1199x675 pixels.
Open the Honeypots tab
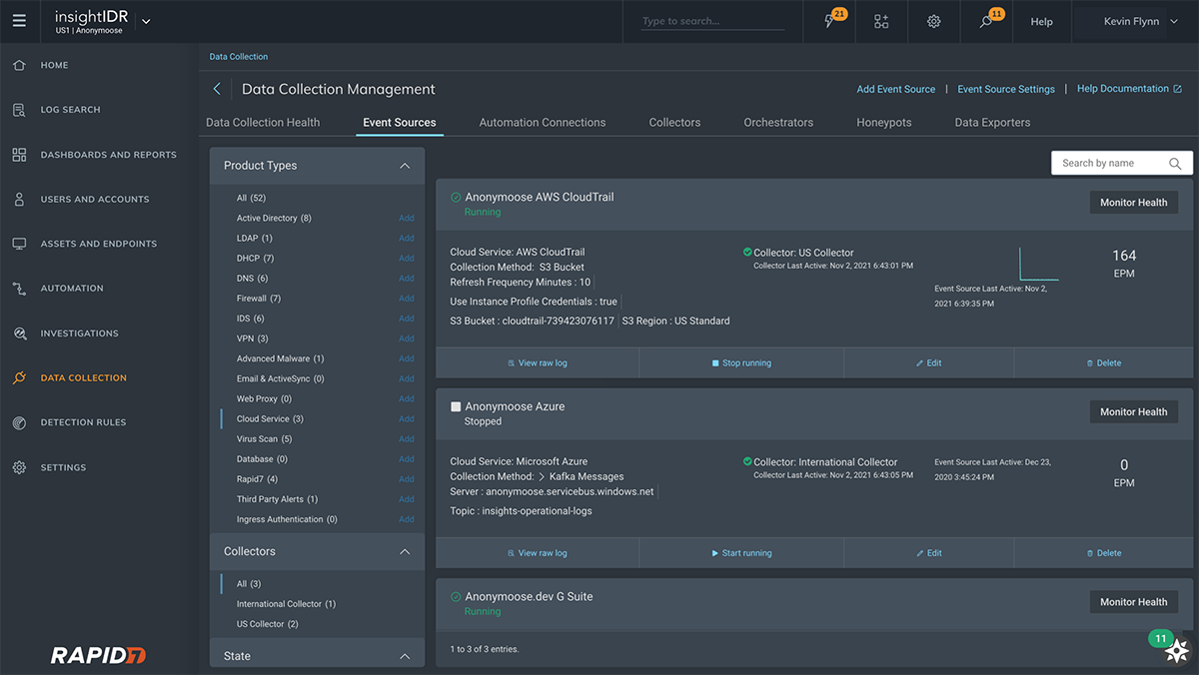(x=884, y=123)
